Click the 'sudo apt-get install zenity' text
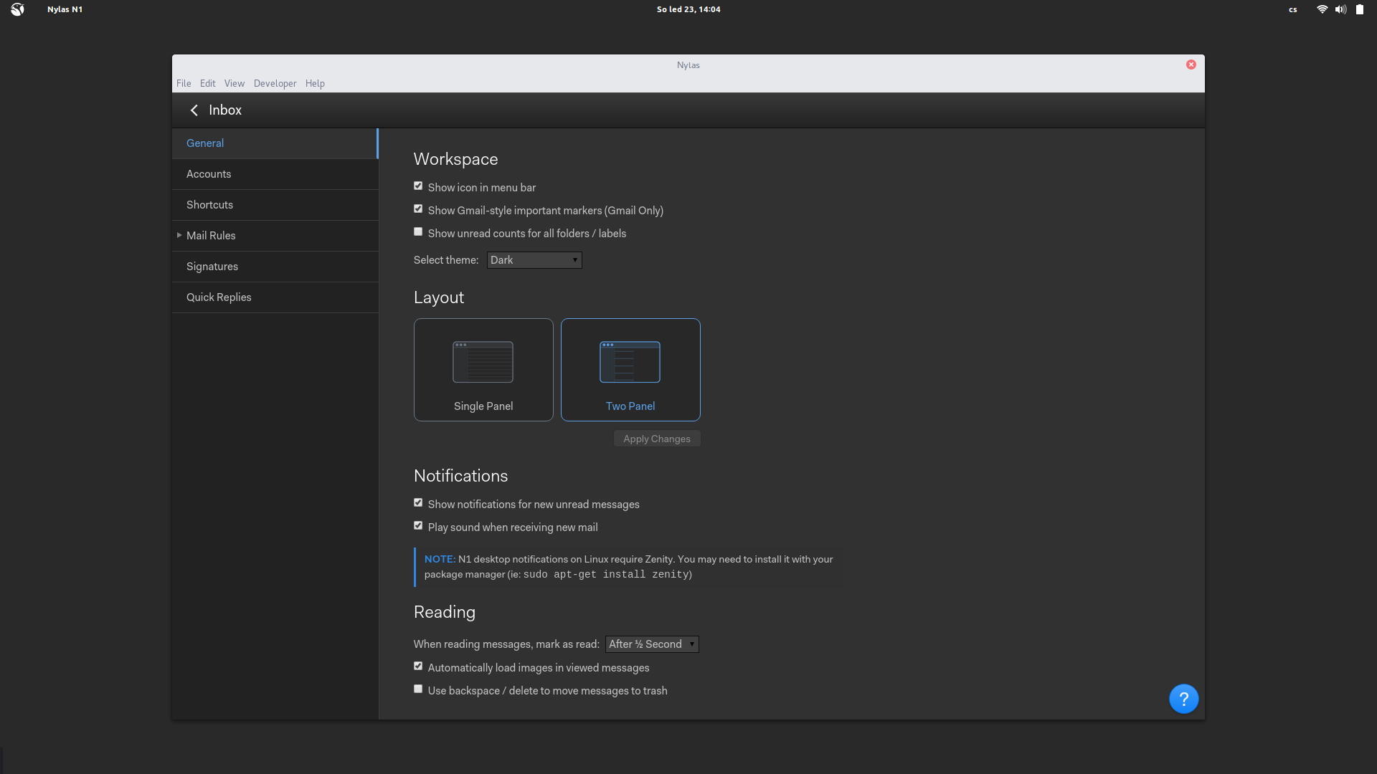1377x774 pixels. (x=606, y=575)
